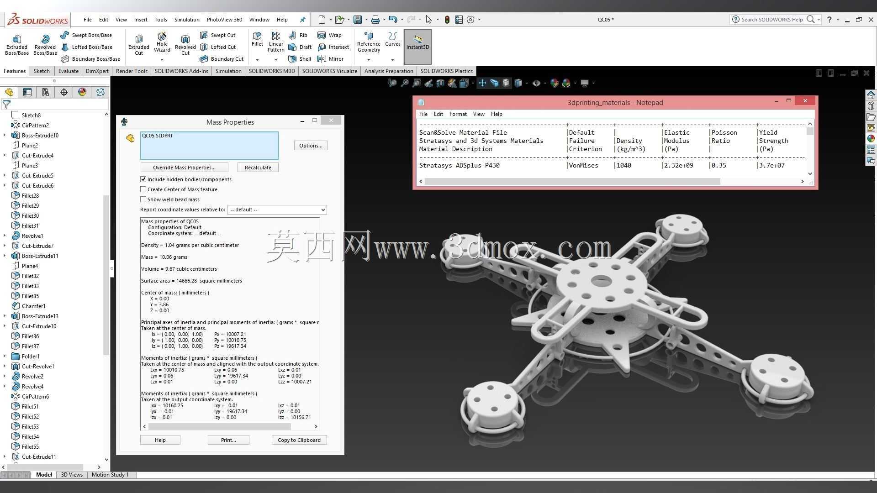877x493 pixels.
Task: Select the Mirror tool
Action: point(330,59)
